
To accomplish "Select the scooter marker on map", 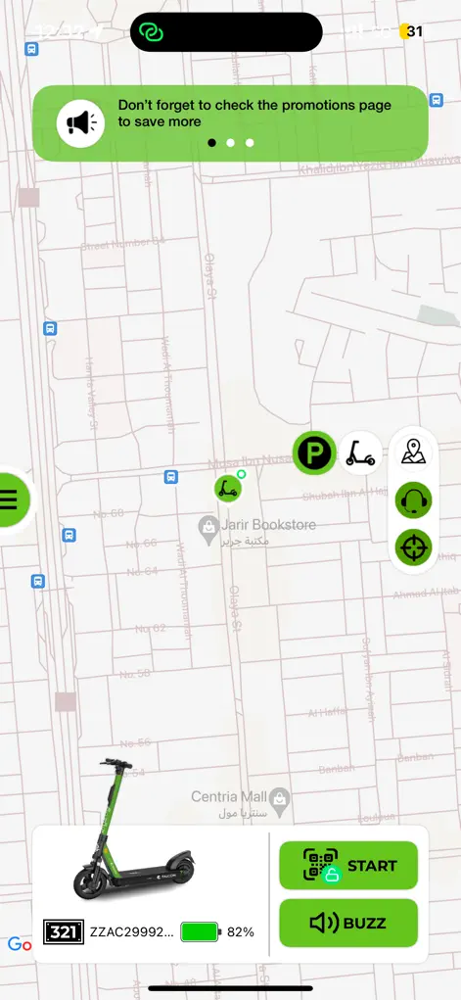I will click(x=228, y=489).
